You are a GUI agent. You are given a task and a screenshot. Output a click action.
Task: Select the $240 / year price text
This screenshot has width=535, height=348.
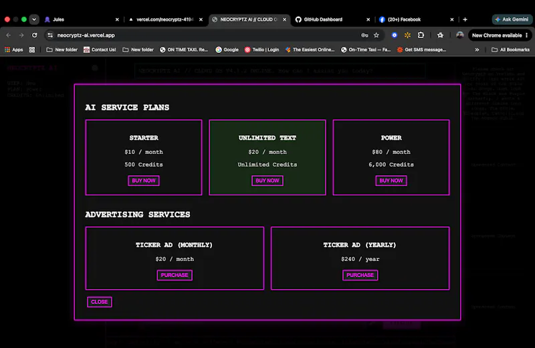point(360,259)
